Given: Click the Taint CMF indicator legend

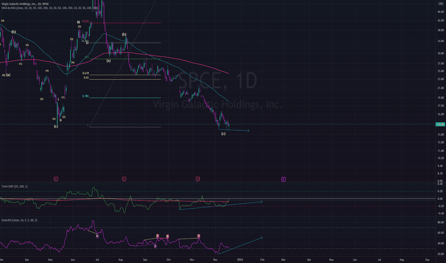Looking at the screenshot, I should 14,186.
